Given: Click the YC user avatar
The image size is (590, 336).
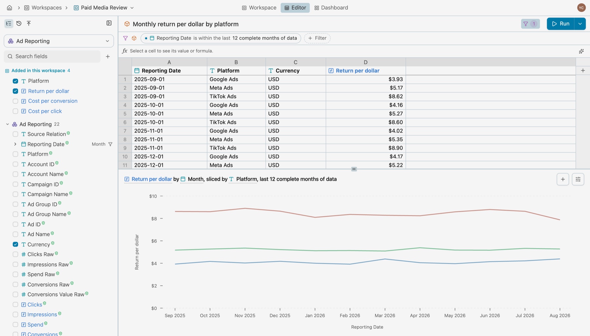Looking at the screenshot, I should [x=581, y=8].
